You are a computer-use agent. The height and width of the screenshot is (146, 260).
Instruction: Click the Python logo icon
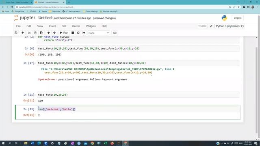[x=224, y=18]
